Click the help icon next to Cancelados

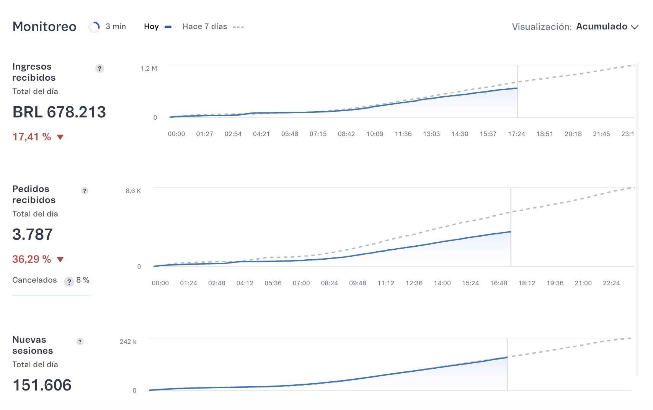click(69, 282)
